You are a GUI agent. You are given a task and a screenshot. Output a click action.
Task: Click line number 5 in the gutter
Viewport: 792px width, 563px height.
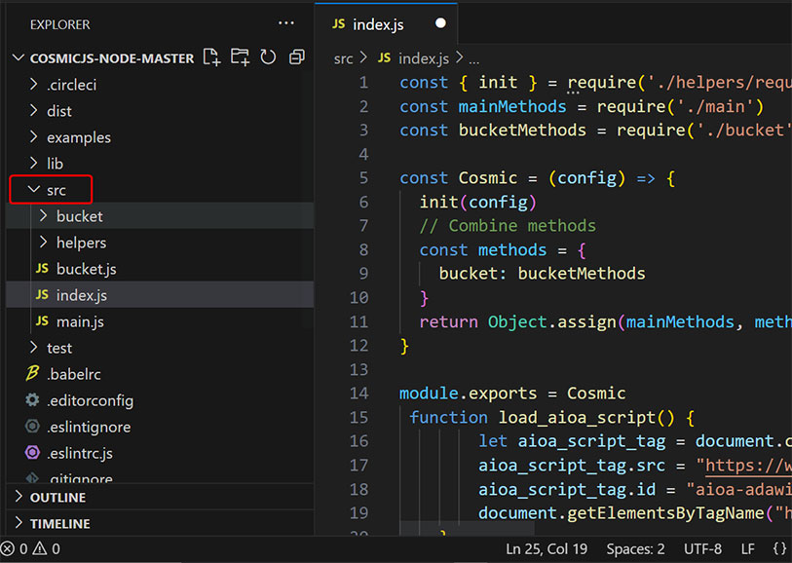pyautogui.click(x=363, y=177)
